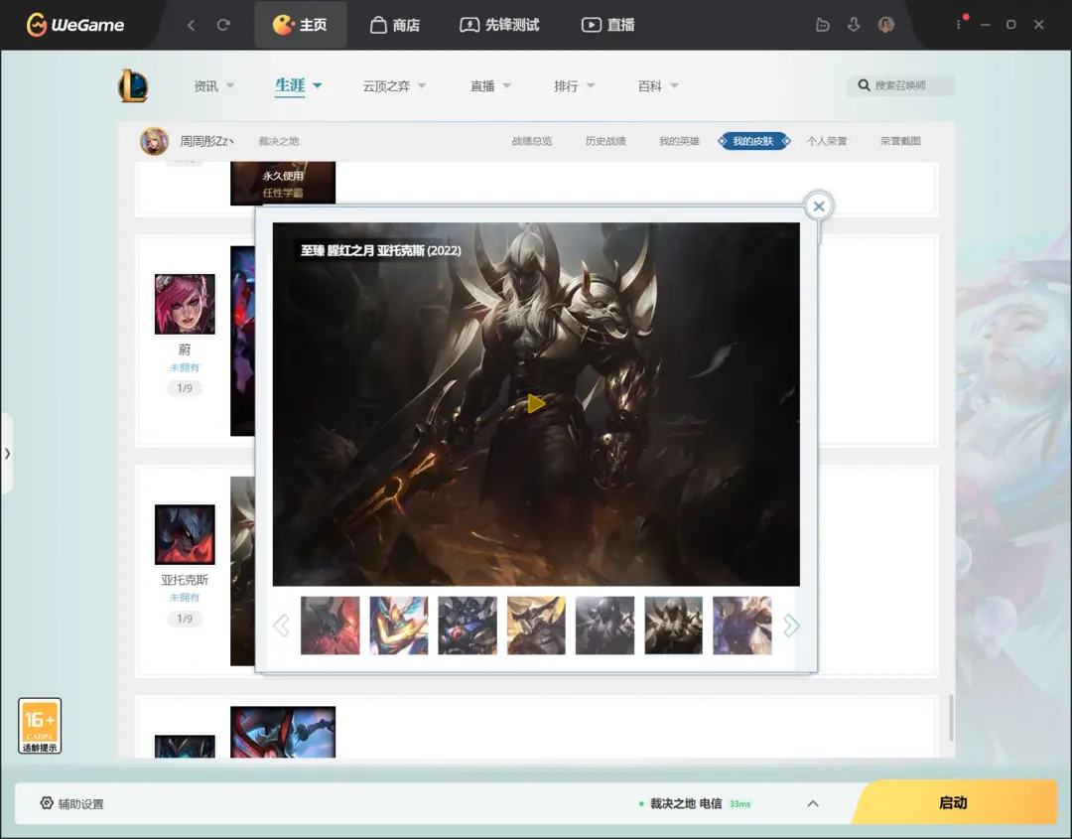This screenshot has width=1072, height=839.
Task: Select the seventh purple skin thumbnail
Action: [x=741, y=625]
